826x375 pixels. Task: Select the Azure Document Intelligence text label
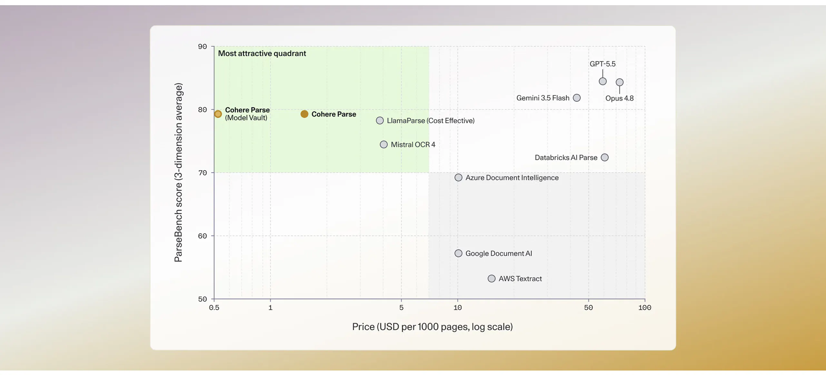pyautogui.click(x=512, y=178)
